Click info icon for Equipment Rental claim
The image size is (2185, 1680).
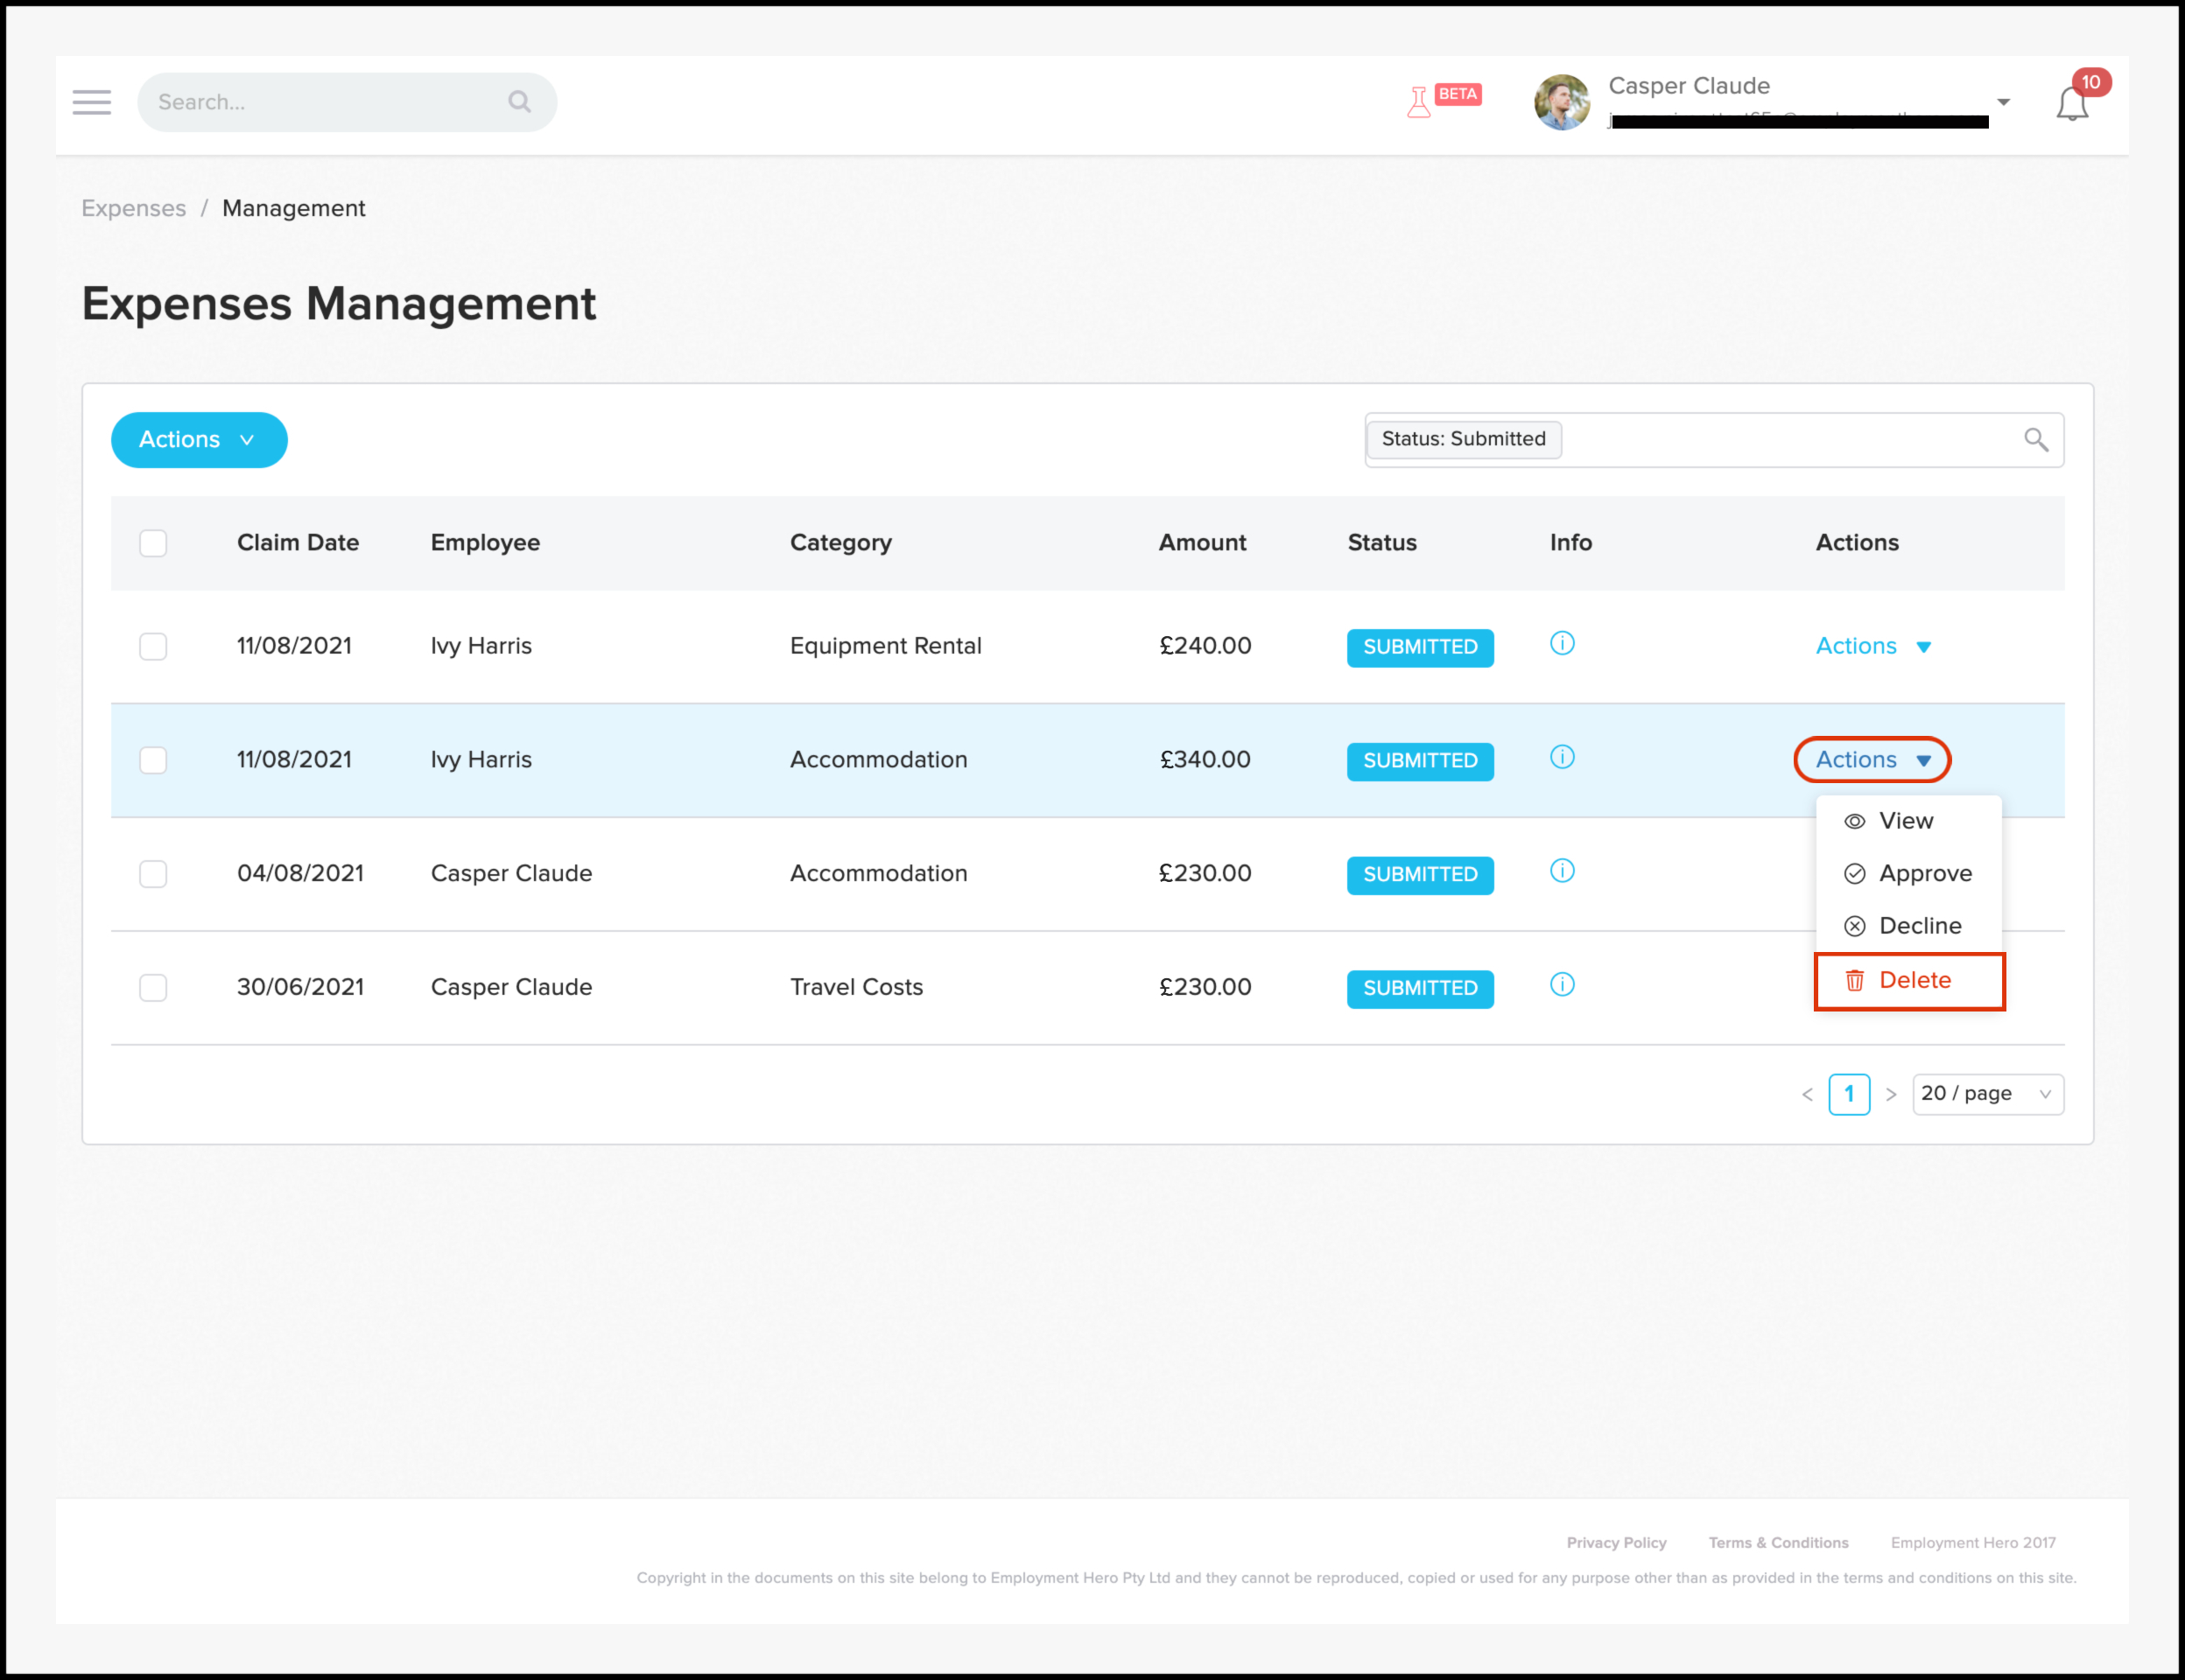tap(1561, 644)
